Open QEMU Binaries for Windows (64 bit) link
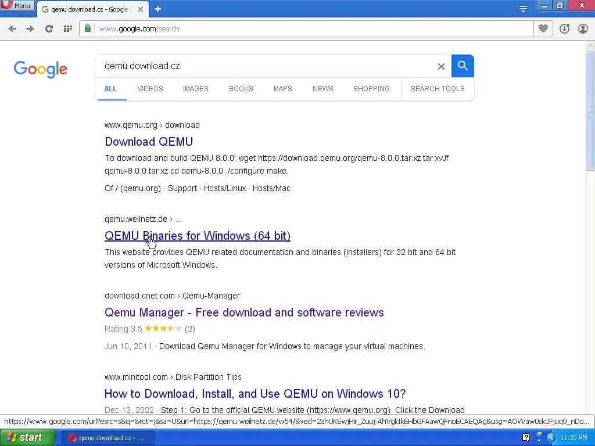595x446 pixels. [198, 236]
